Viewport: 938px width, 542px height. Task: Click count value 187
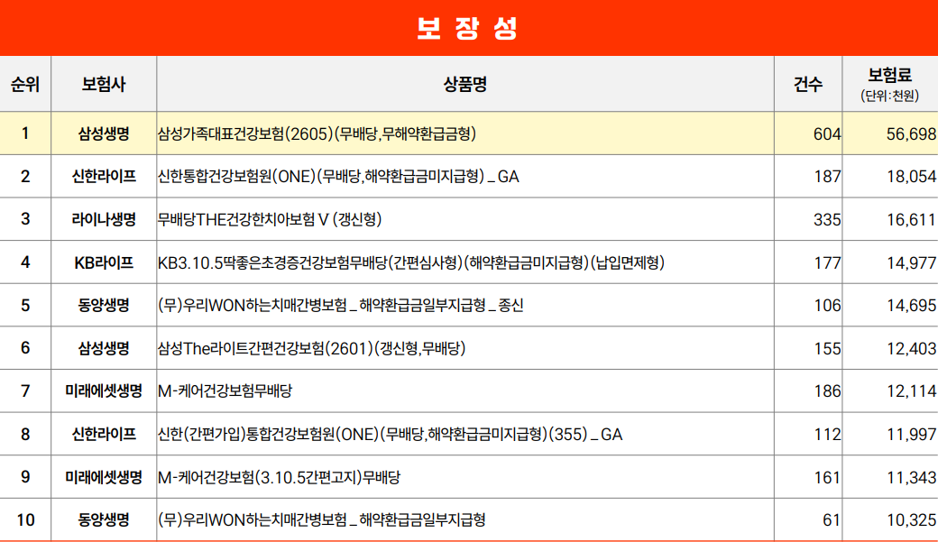[x=827, y=177]
